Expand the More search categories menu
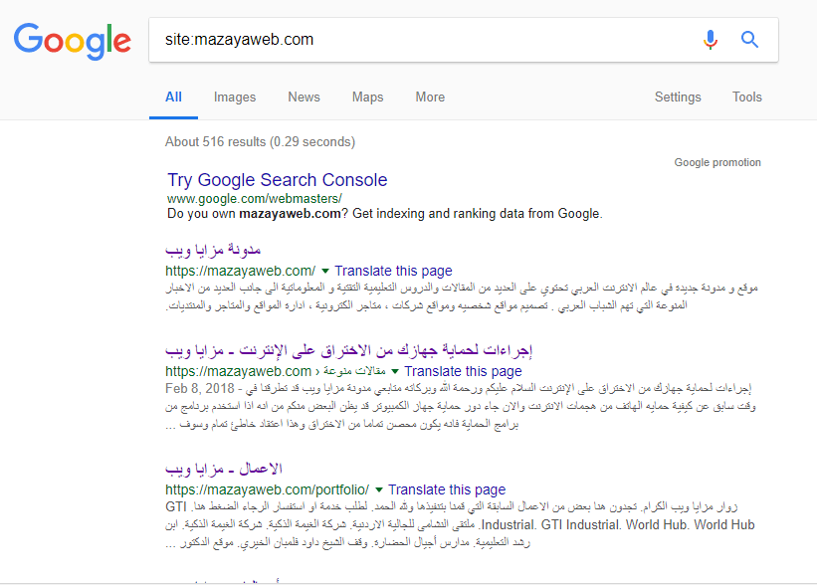The height and width of the screenshot is (585, 817). tap(430, 97)
